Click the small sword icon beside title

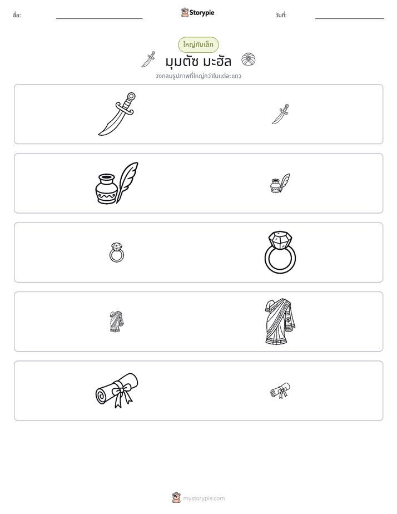(148, 60)
